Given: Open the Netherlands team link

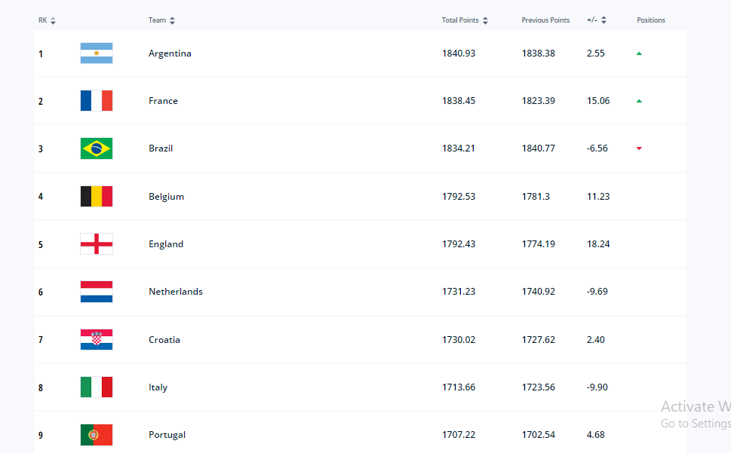Looking at the screenshot, I should pyautogui.click(x=176, y=292).
